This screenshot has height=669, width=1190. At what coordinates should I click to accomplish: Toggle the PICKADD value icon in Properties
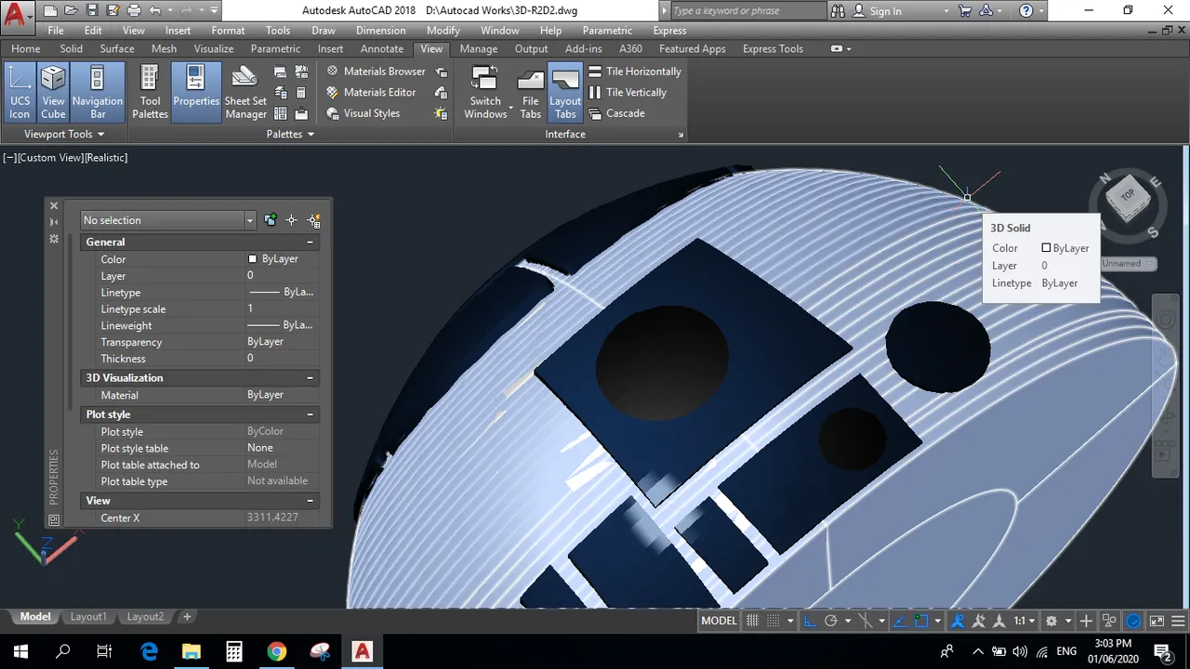[271, 220]
